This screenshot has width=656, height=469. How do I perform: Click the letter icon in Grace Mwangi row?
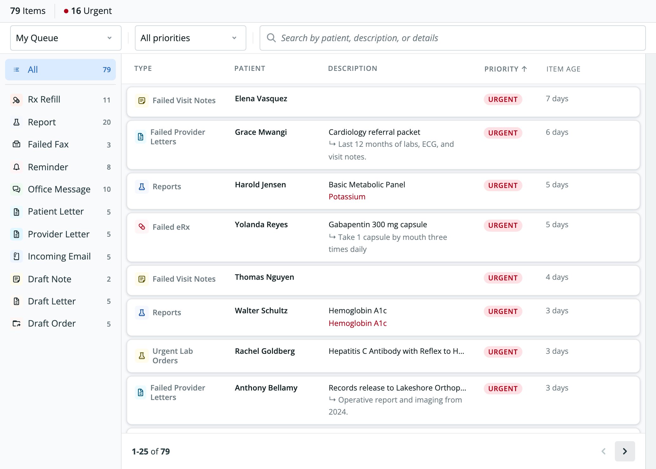point(141,137)
